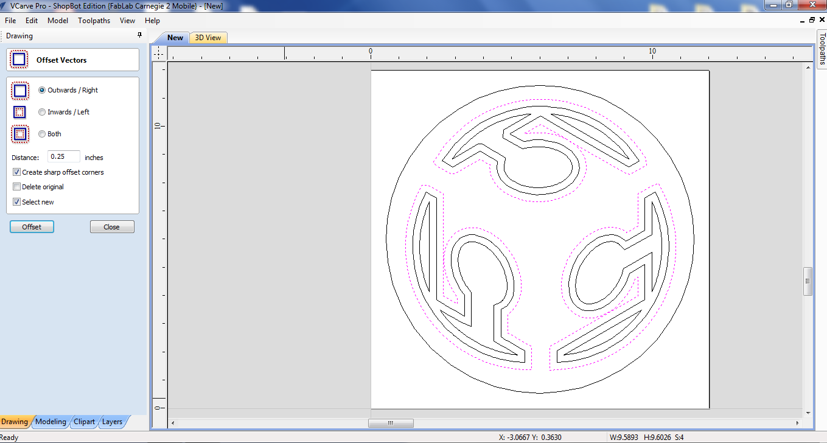The height and width of the screenshot is (443, 827).
Task: Click the Both directions offset icon
Action: tap(19, 134)
